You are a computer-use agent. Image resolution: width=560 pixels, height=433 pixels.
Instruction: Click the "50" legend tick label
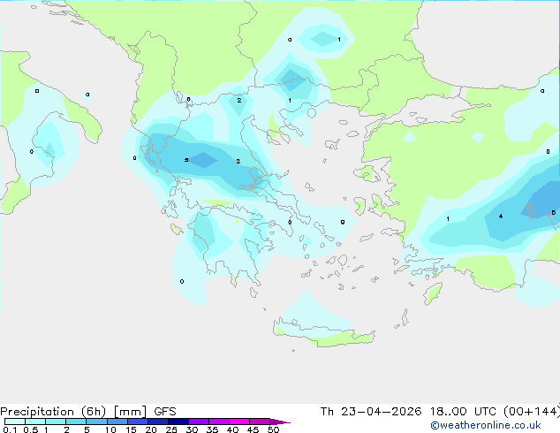point(273,429)
